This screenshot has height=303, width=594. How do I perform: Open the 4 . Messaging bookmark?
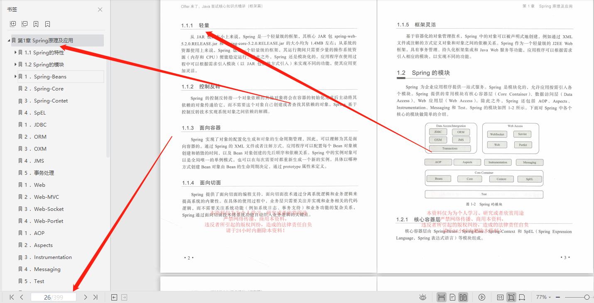[x=42, y=269]
